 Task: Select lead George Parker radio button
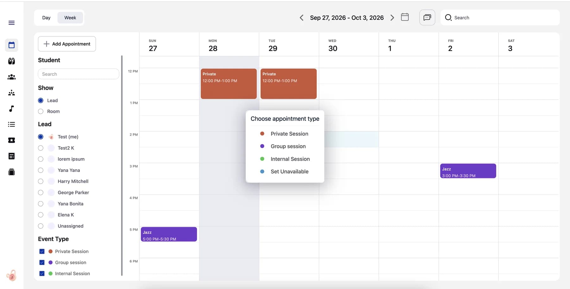click(41, 193)
